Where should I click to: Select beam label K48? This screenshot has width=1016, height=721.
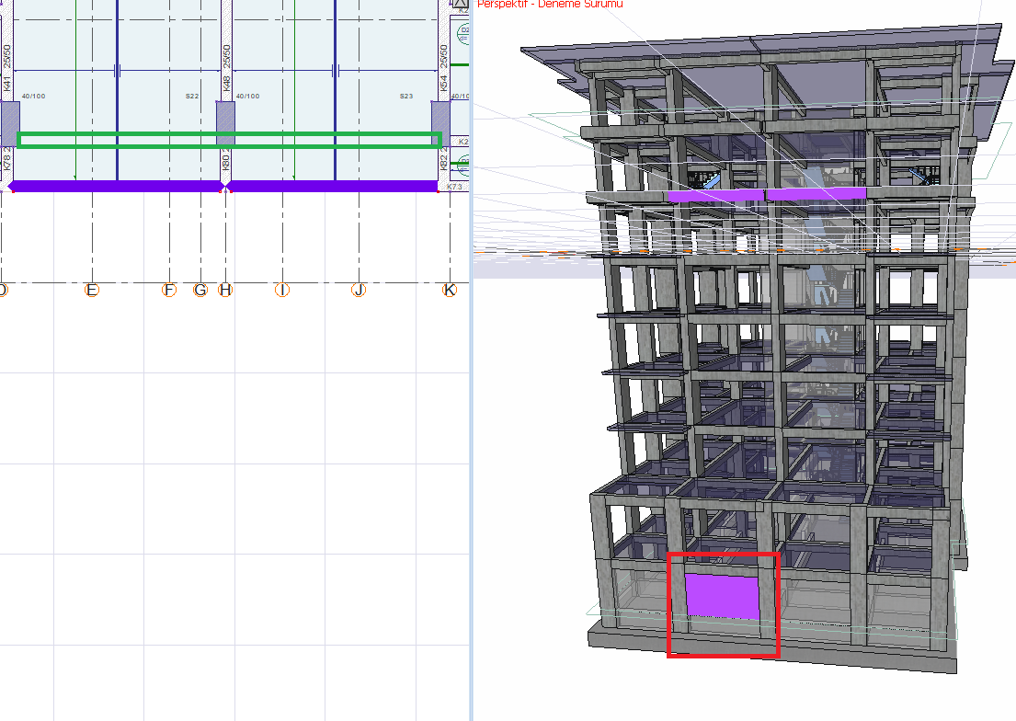(226, 83)
